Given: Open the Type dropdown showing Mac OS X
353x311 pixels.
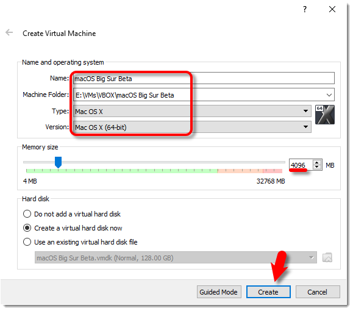Looking at the screenshot, I should (x=192, y=111).
